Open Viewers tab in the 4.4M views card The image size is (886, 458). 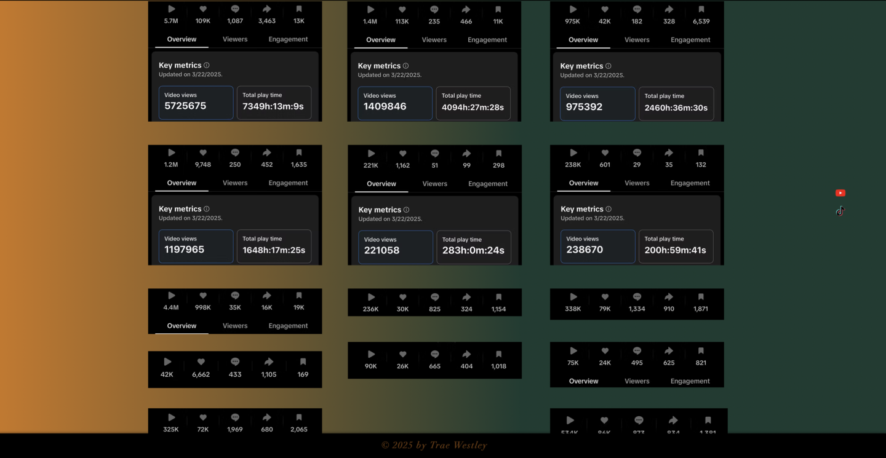(x=235, y=326)
